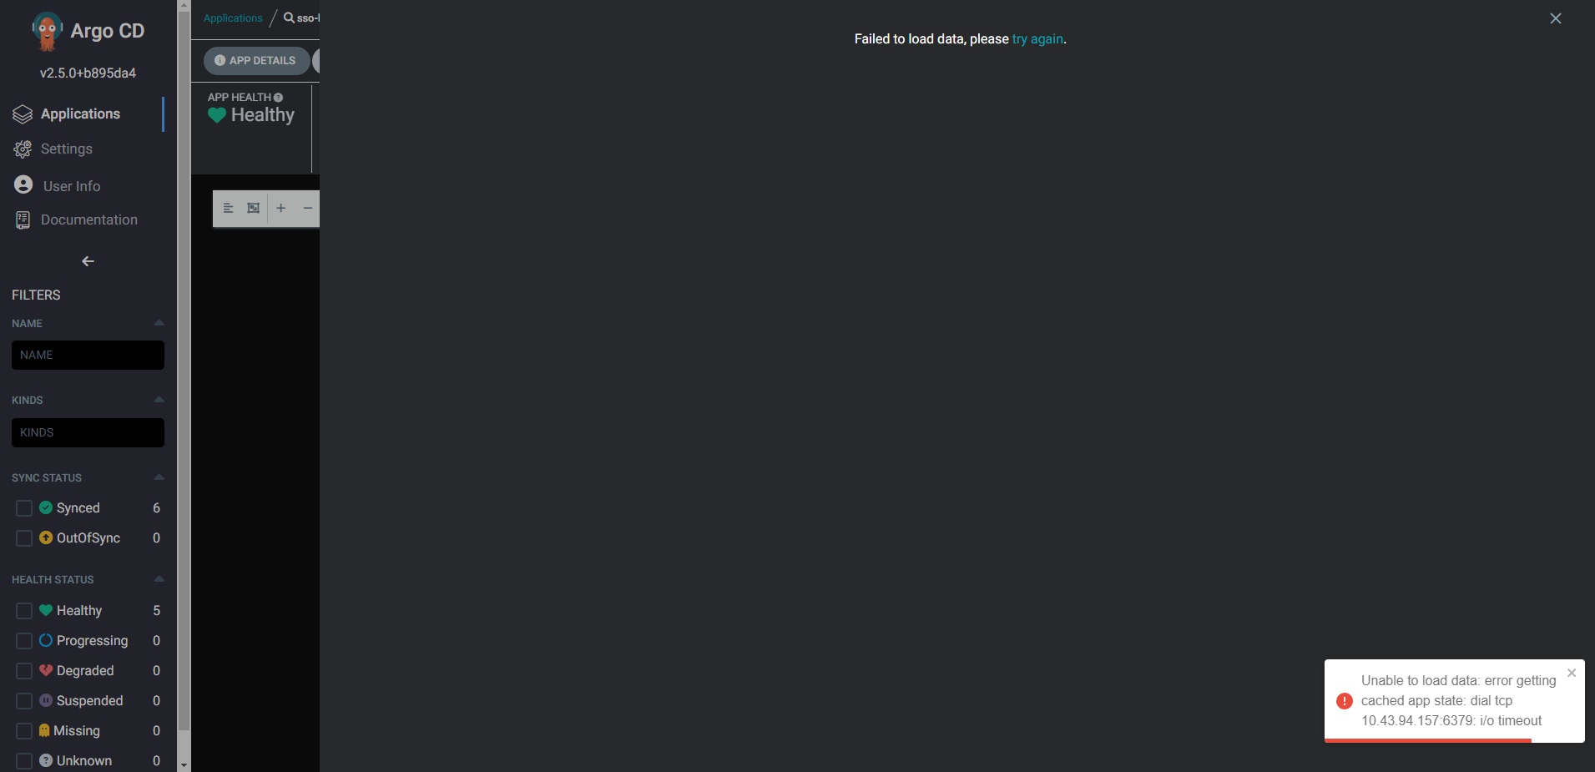The image size is (1595, 772).
Task: Check the Synced sync status filter
Action: (23, 507)
